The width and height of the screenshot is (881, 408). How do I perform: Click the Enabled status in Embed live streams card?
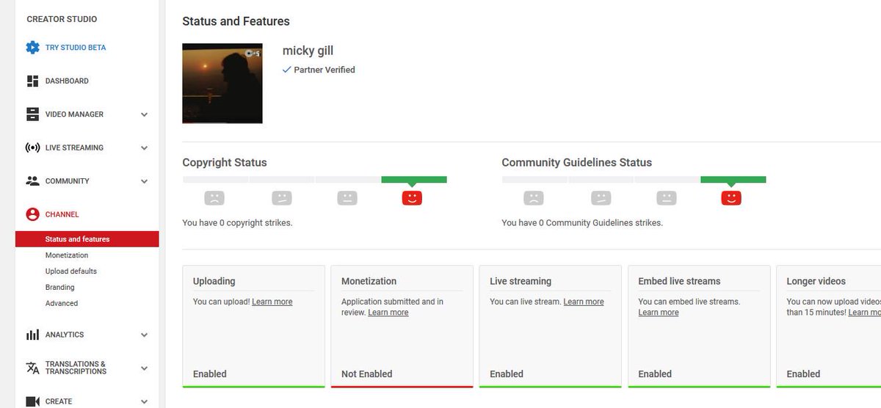pos(655,374)
